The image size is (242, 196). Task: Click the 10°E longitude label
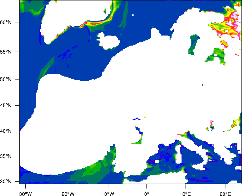point(185,194)
